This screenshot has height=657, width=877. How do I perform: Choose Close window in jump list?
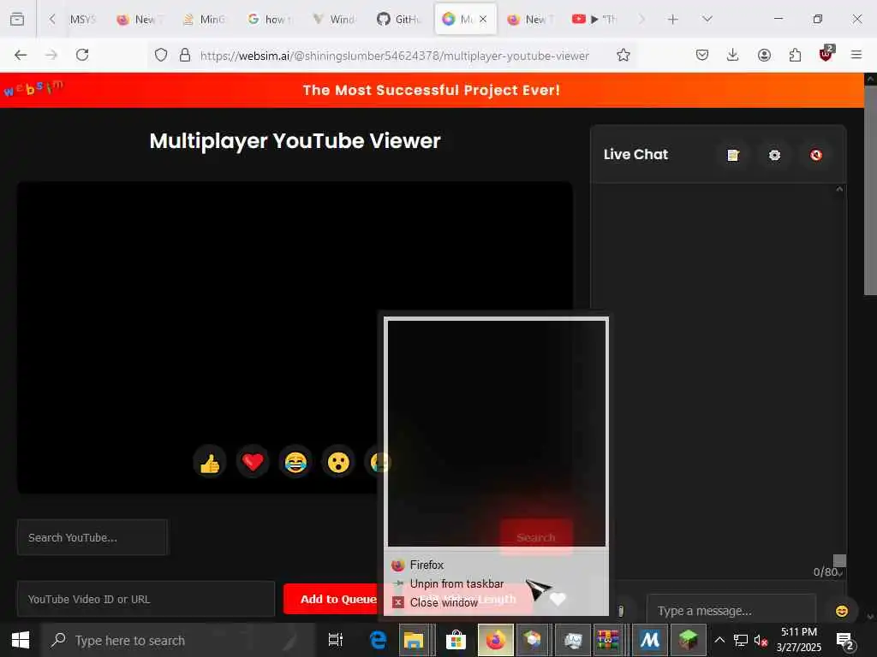496,602
